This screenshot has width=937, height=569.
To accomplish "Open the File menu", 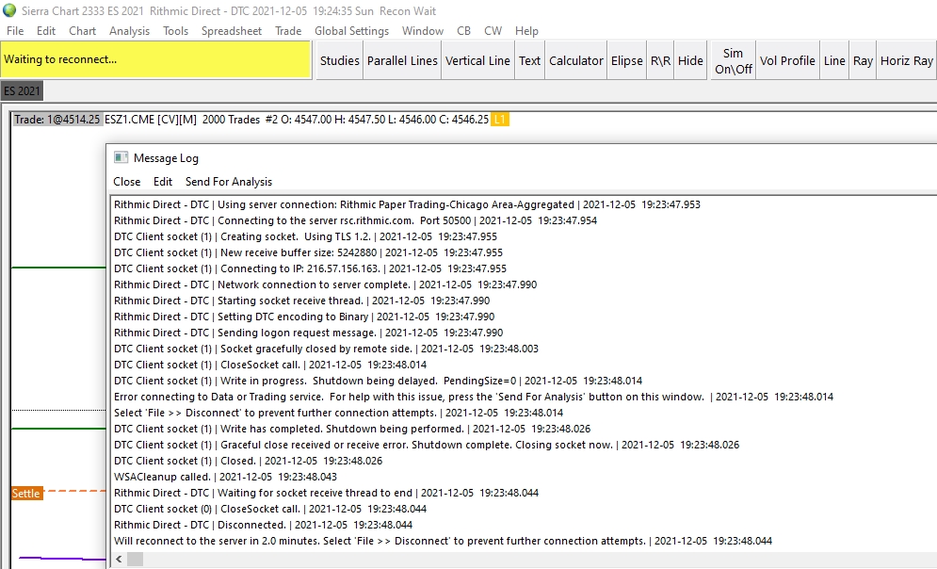I will 15,31.
